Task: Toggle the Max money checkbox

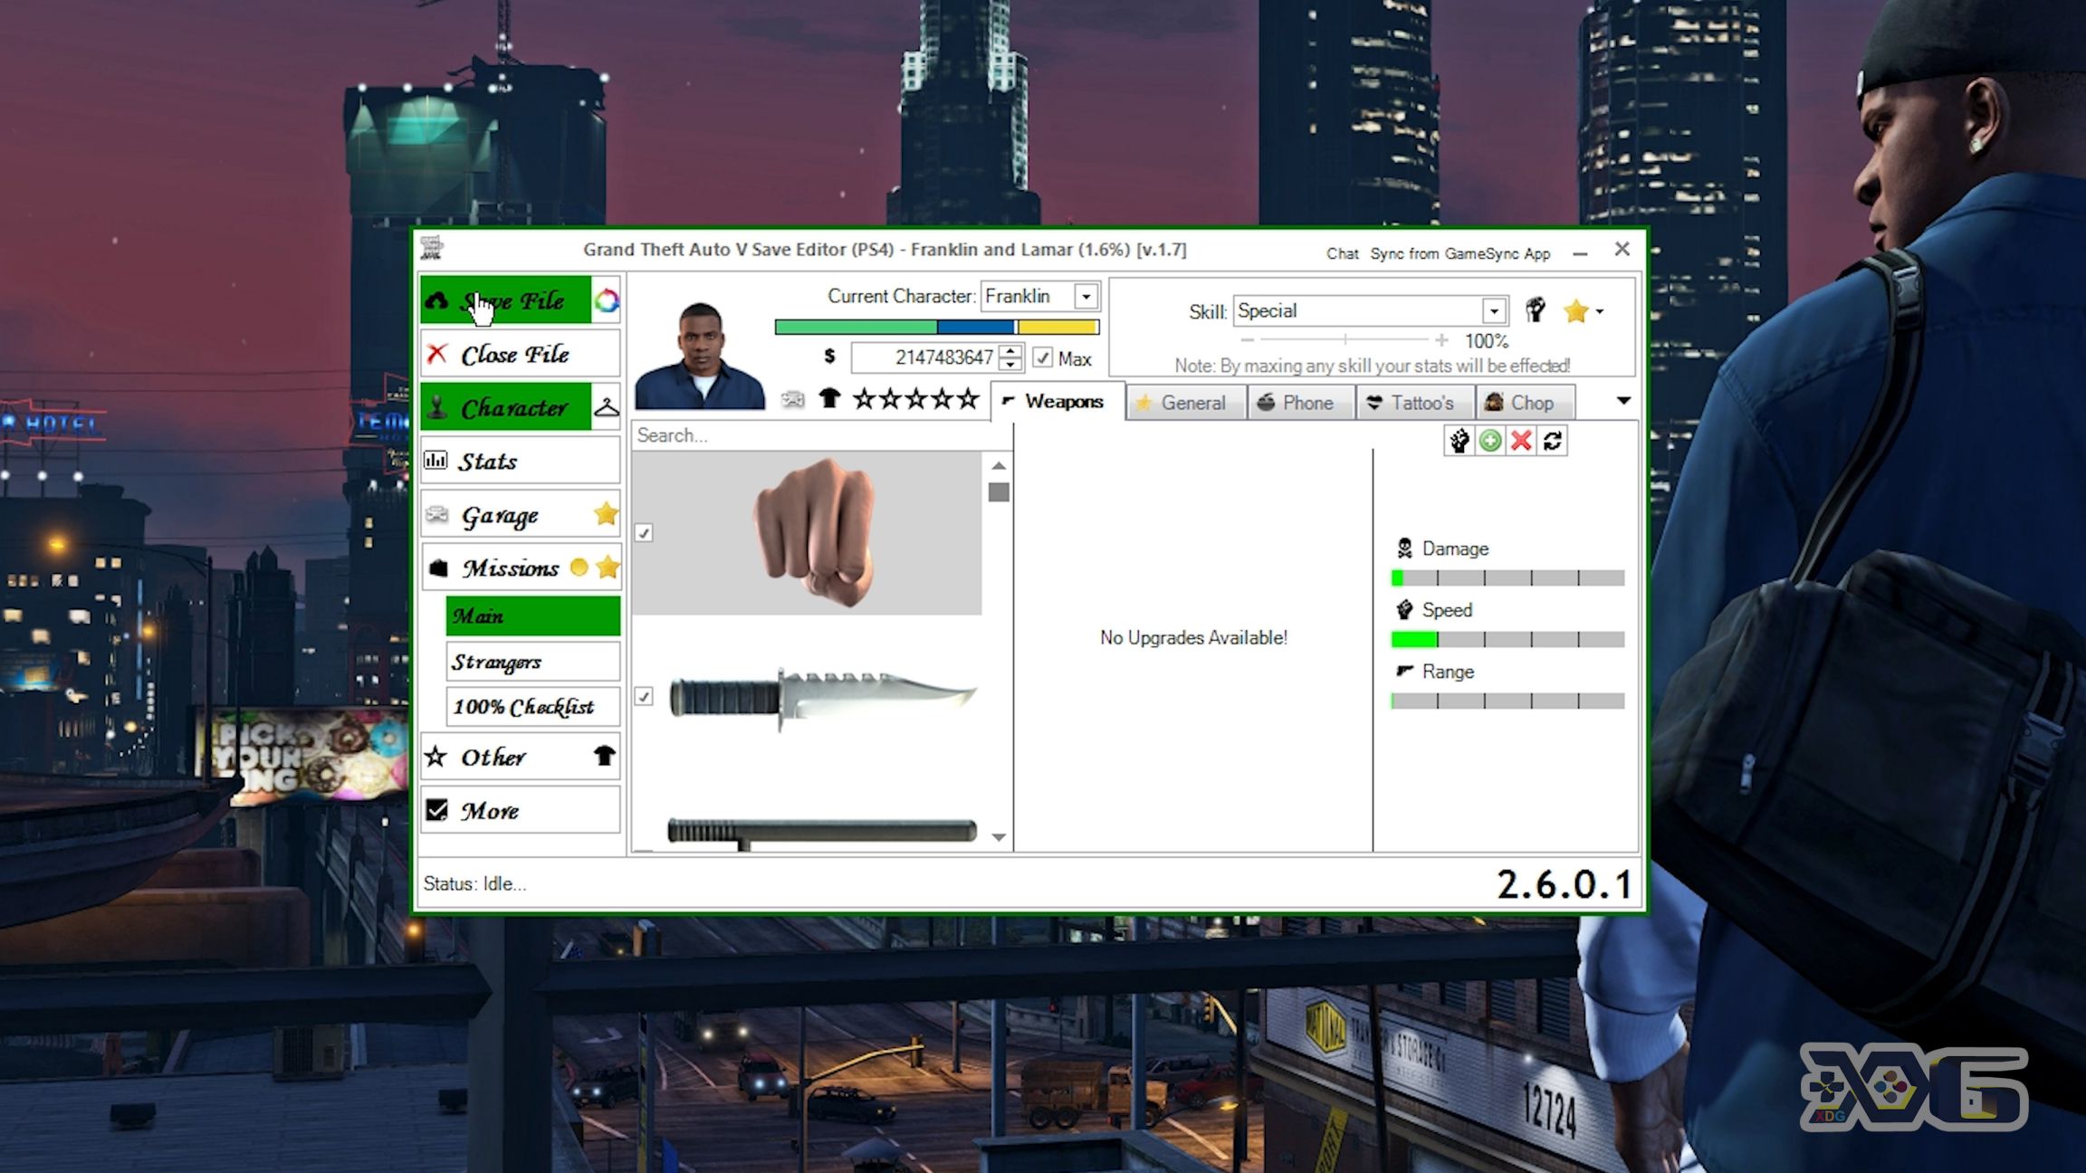Action: (1043, 358)
